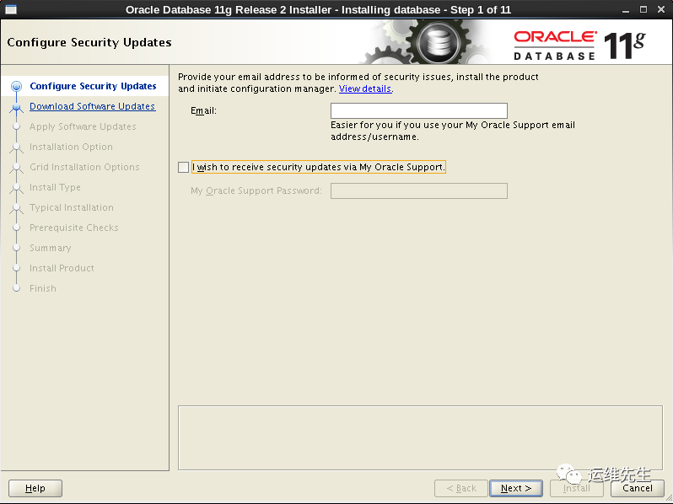Enable receiving security updates via My Oracle Support
Viewport: 673px width, 504px height.
183,167
